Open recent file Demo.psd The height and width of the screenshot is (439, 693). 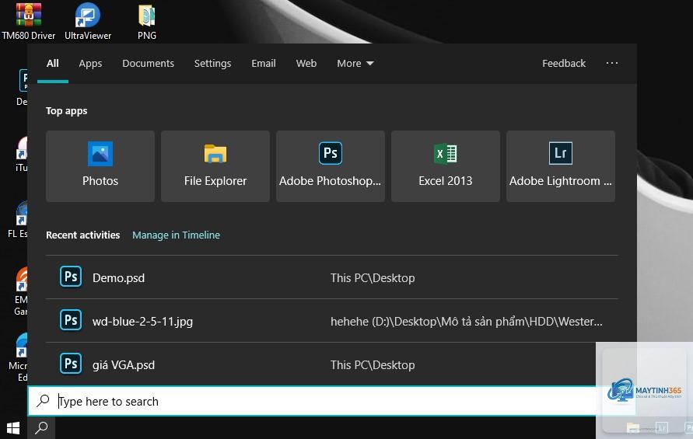(331, 277)
